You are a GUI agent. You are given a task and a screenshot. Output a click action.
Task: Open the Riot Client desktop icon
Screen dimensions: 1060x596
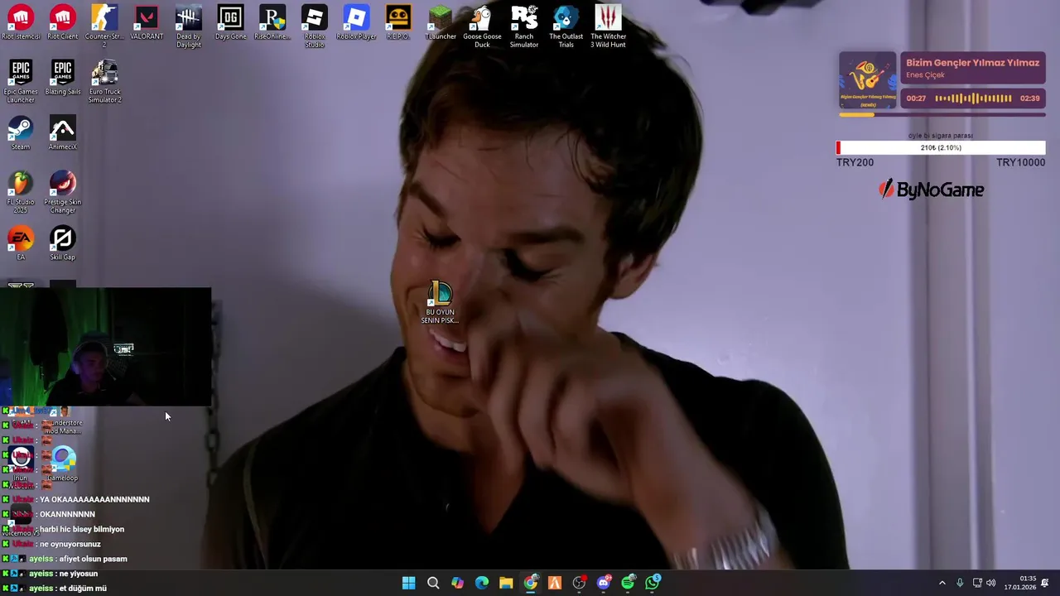click(62, 22)
